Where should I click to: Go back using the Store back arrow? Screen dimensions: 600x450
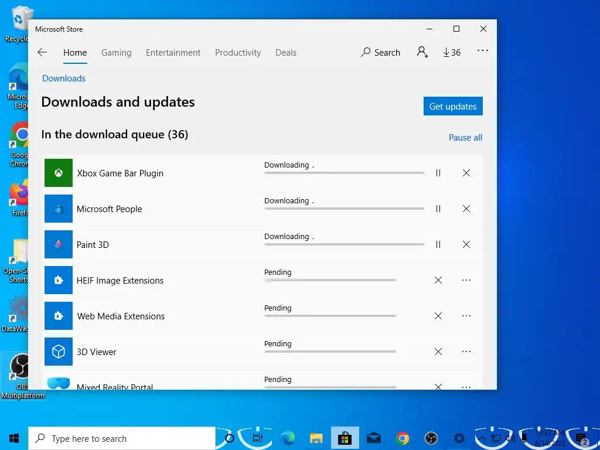click(x=42, y=52)
